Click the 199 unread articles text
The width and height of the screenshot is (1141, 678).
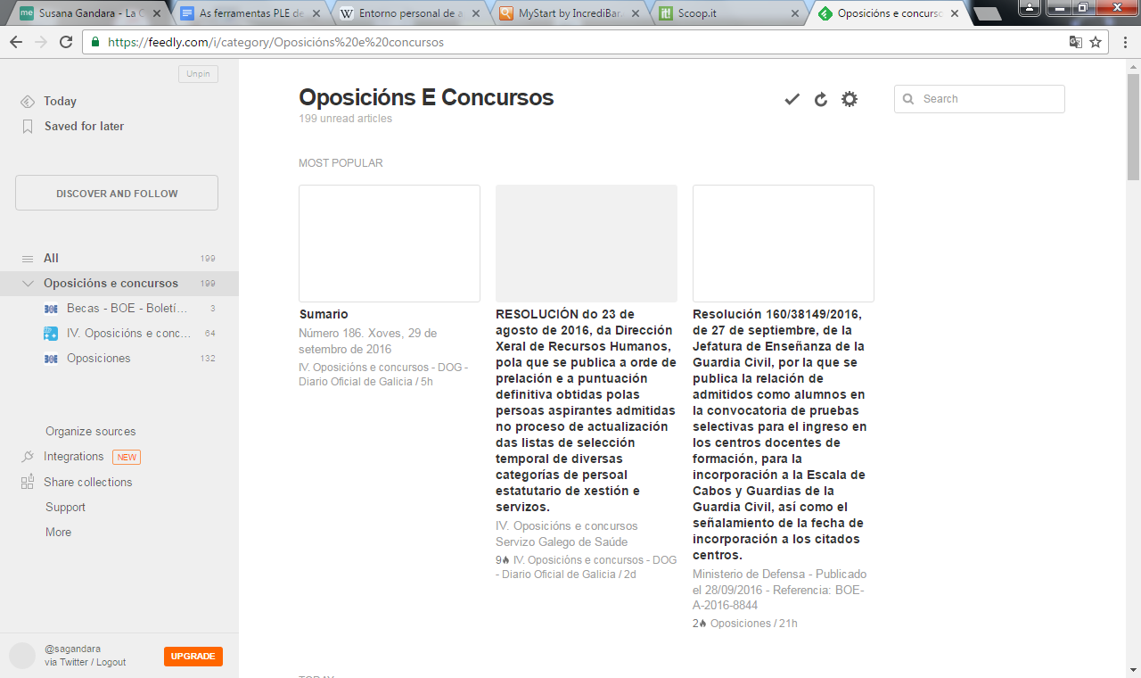point(345,119)
